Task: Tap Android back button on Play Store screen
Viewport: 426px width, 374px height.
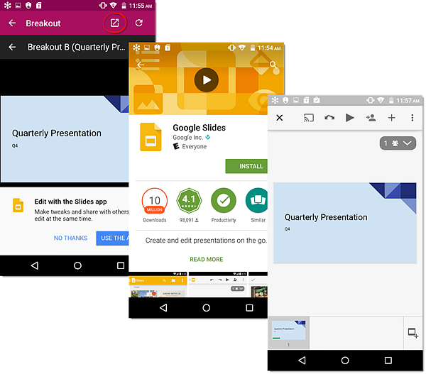Action: pos(163,308)
